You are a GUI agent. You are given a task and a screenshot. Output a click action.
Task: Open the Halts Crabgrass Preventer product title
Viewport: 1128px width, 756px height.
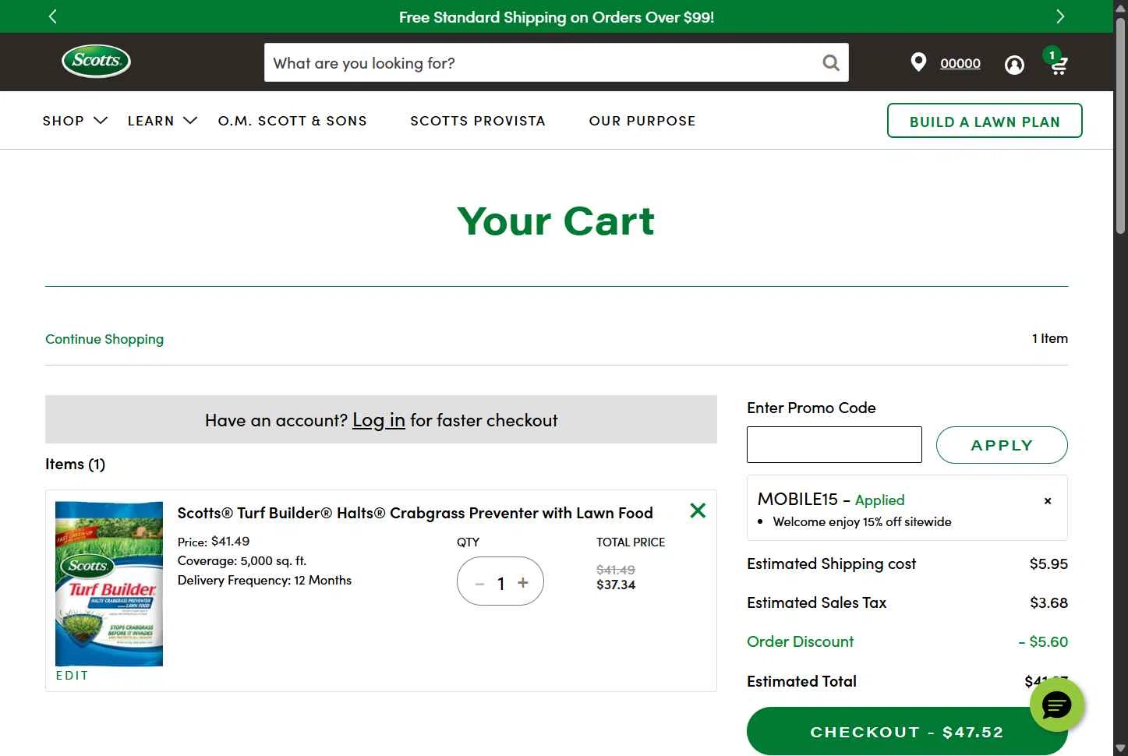coord(415,513)
